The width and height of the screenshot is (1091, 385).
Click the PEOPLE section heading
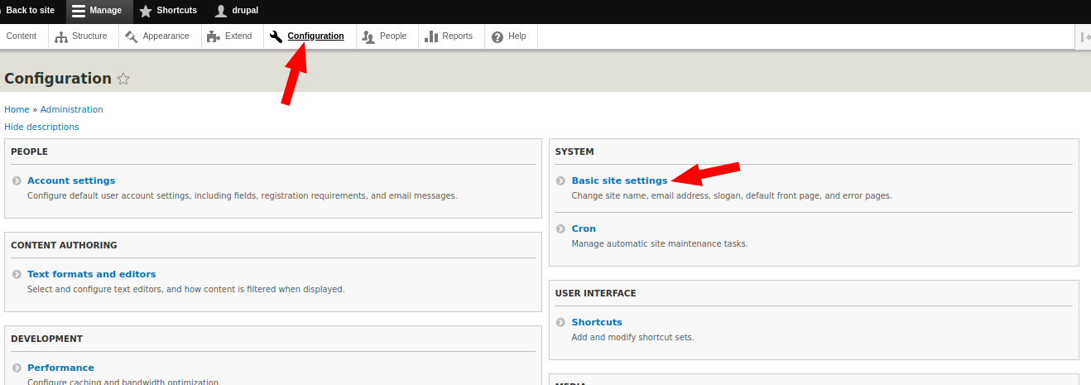(x=29, y=152)
